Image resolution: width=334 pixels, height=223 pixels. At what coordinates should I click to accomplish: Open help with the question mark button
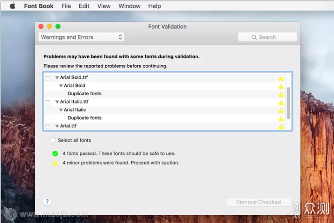point(47,202)
